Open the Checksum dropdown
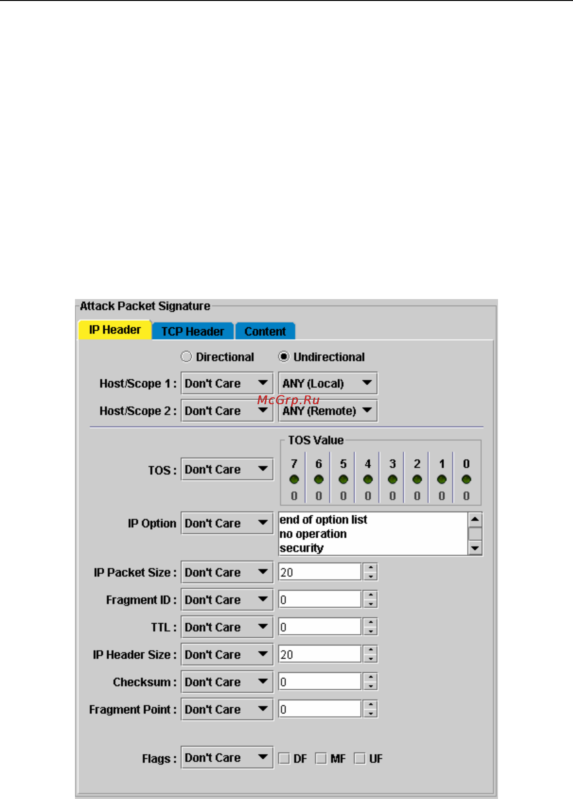 pyautogui.click(x=227, y=682)
